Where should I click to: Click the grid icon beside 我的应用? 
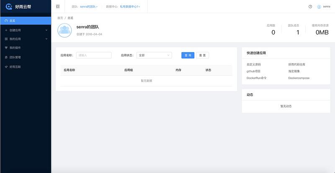pos(6,39)
